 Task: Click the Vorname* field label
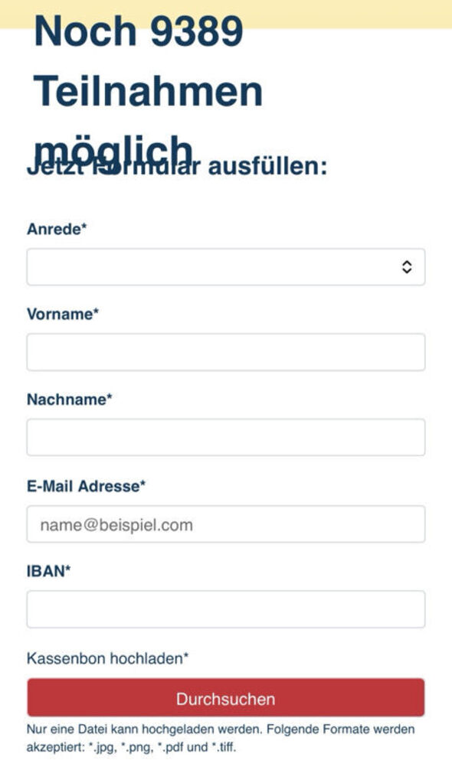coord(62,312)
